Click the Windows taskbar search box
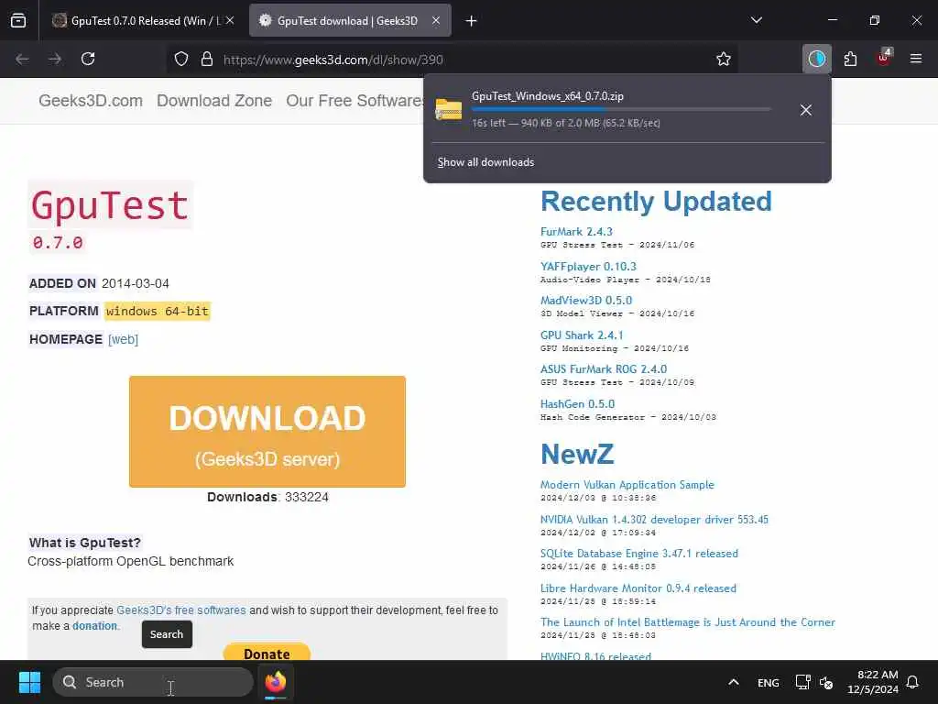The image size is (938, 704). tap(153, 682)
